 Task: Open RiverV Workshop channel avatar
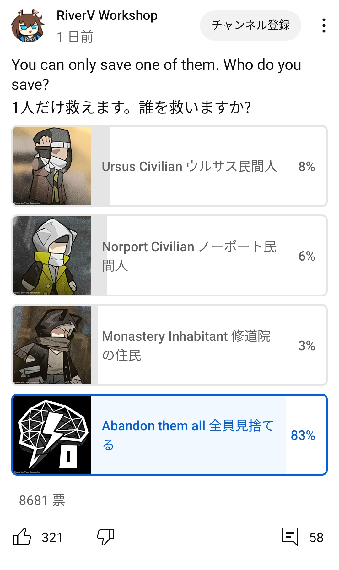[x=28, y=26]
